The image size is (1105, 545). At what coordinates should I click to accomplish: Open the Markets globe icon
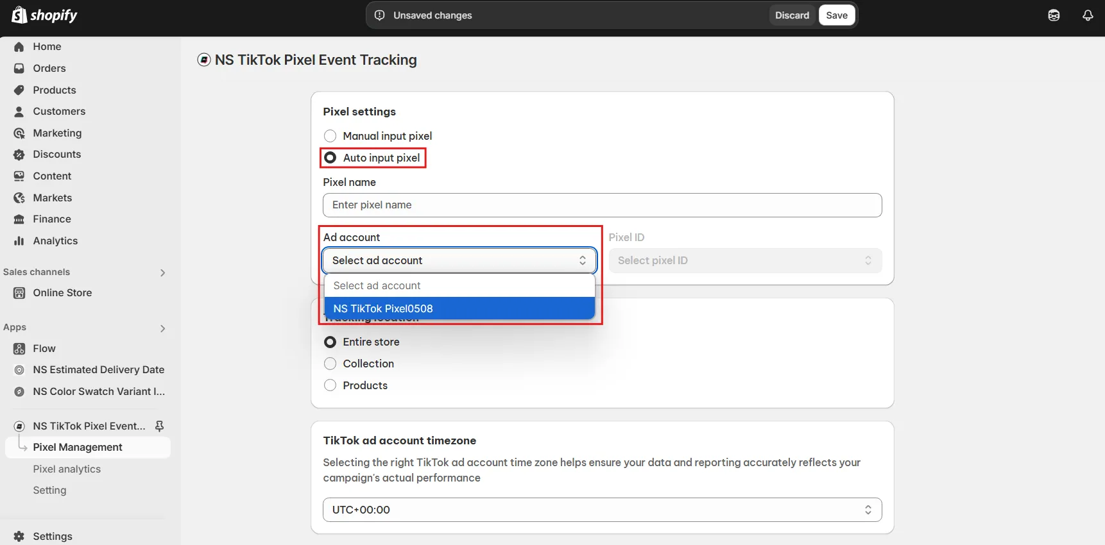[19, 198]
